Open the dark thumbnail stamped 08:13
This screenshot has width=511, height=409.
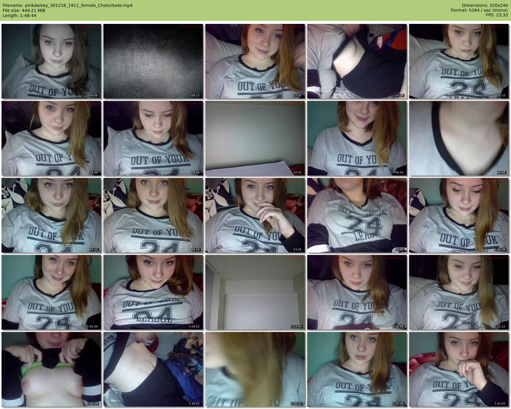[153, 61]
